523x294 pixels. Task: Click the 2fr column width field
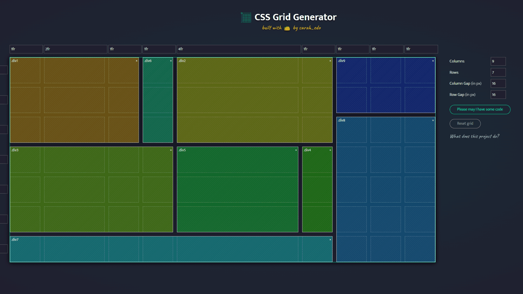click(75, 49)
